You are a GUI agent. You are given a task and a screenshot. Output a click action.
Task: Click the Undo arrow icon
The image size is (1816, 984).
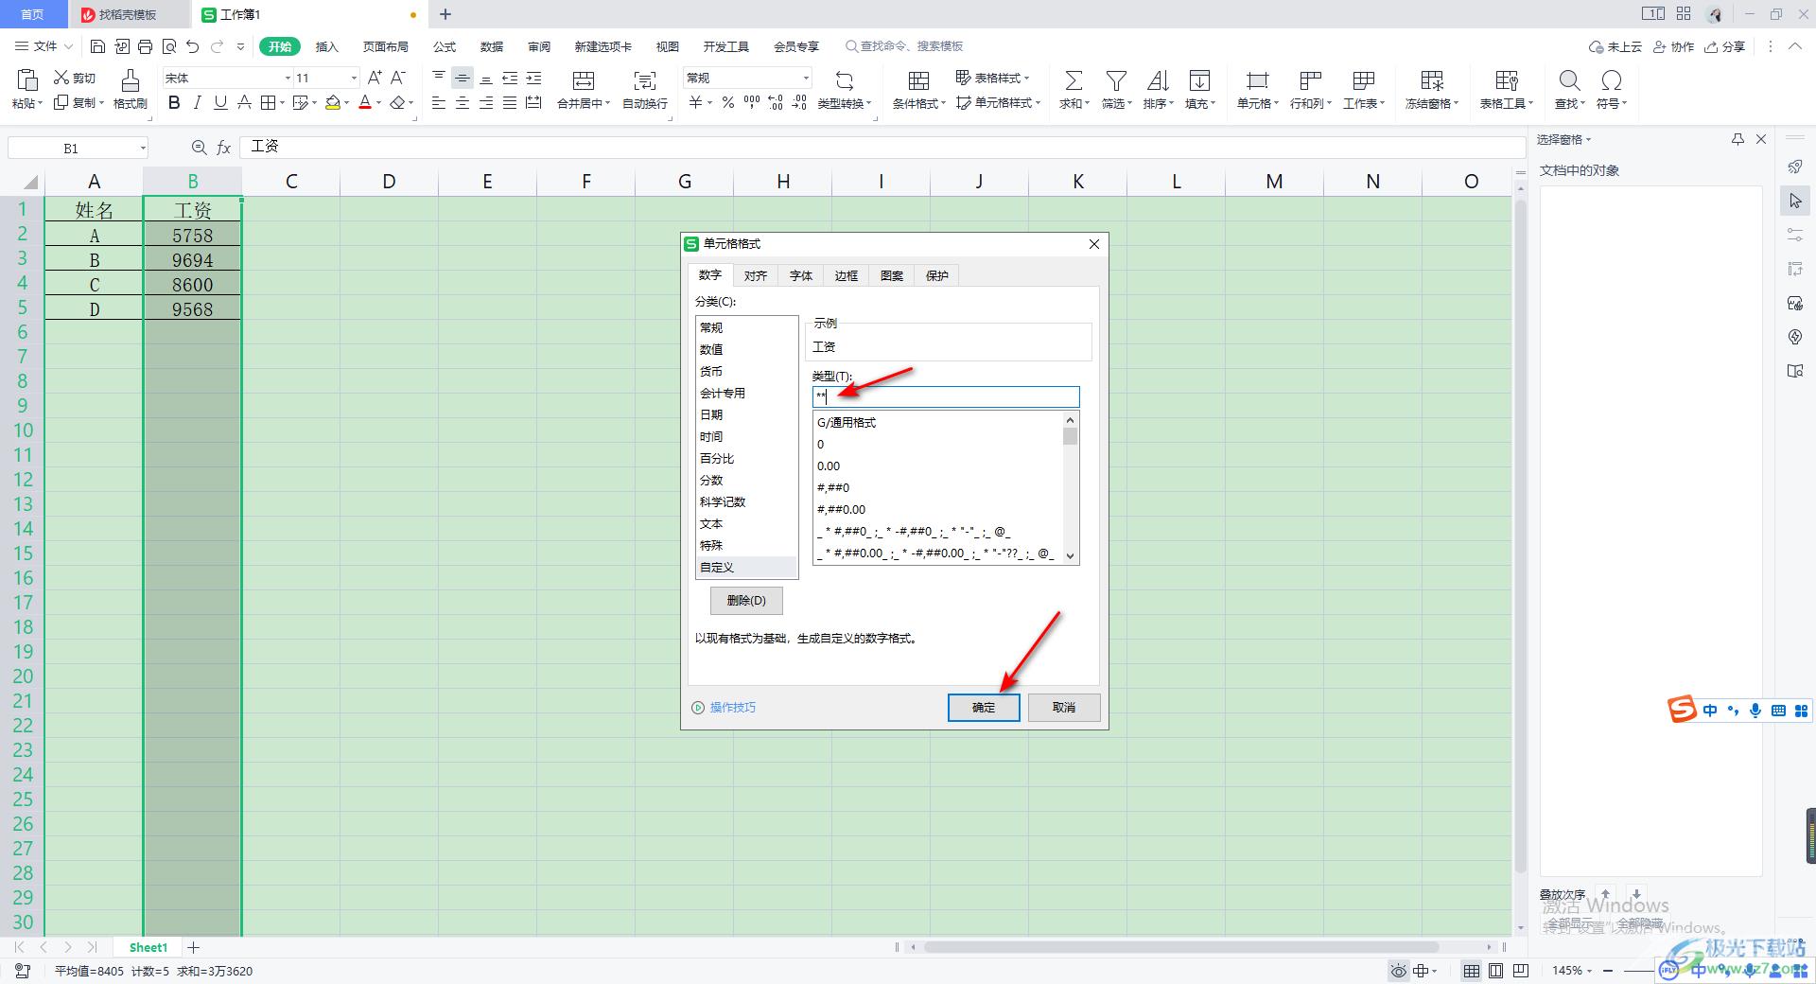click(193, 46)
